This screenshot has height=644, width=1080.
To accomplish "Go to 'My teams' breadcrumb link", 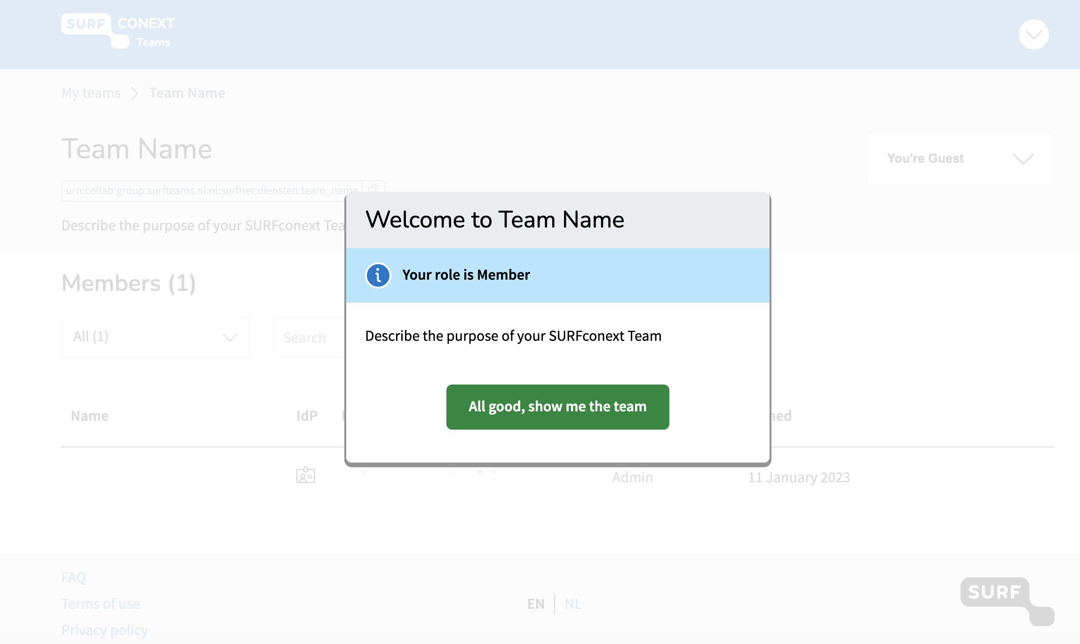I will point(91,93).
